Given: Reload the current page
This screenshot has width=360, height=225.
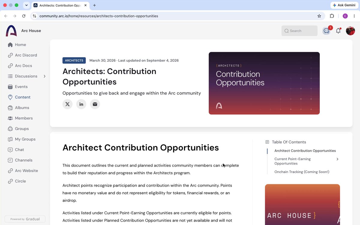Looking at the screenshot, I should point(24,16).
